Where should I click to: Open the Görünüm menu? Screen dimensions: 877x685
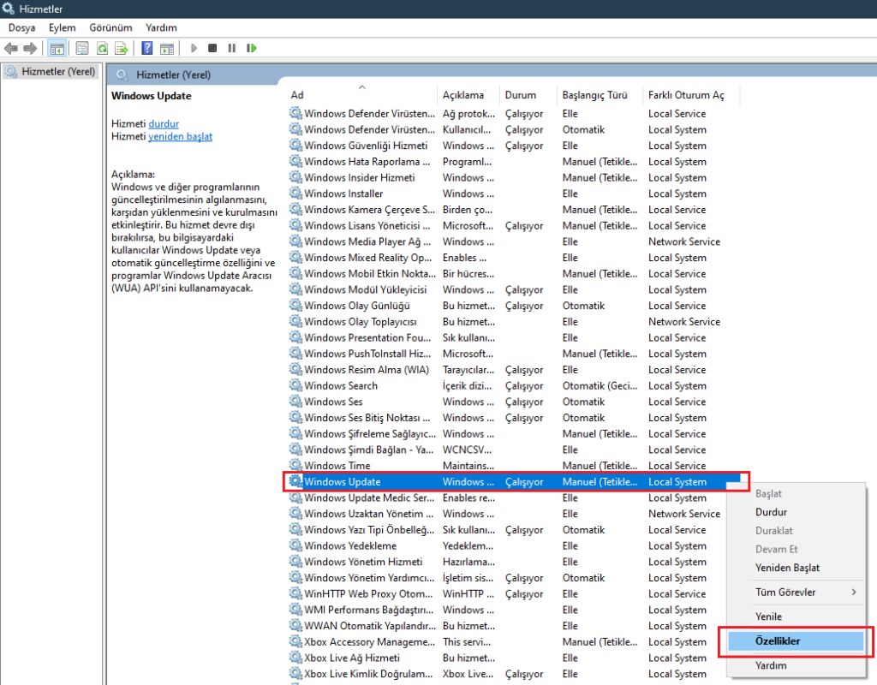(x=110, y=28)
